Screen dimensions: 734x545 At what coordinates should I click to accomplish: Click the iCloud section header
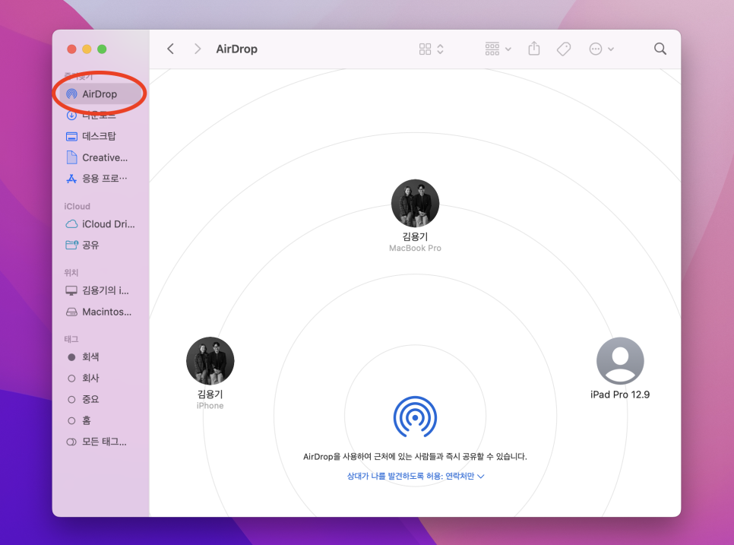(x=78, y=207)
